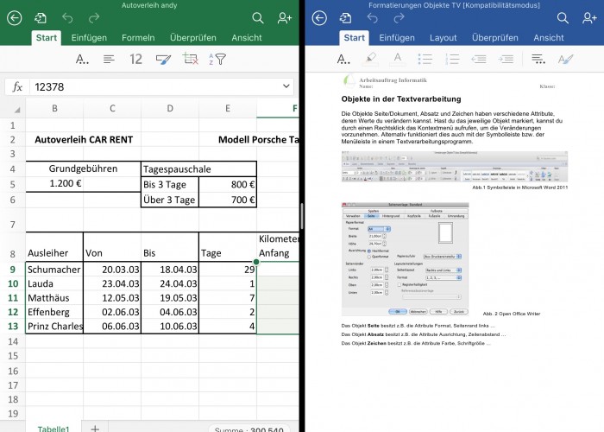
Task: Open the Excel search magnifier
Action: point(258,17)
